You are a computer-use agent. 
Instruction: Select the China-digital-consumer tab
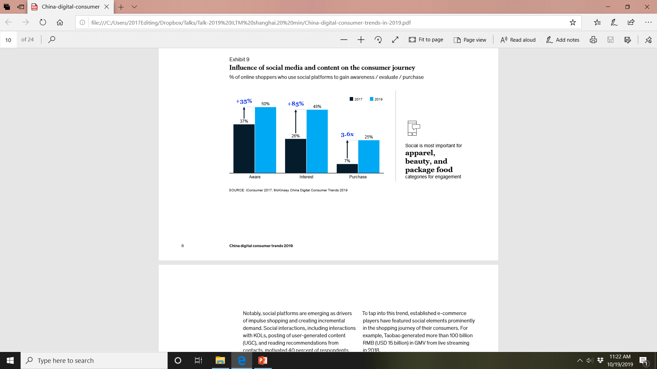pos(70,6)
